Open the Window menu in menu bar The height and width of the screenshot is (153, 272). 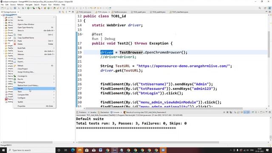point(57,5)
